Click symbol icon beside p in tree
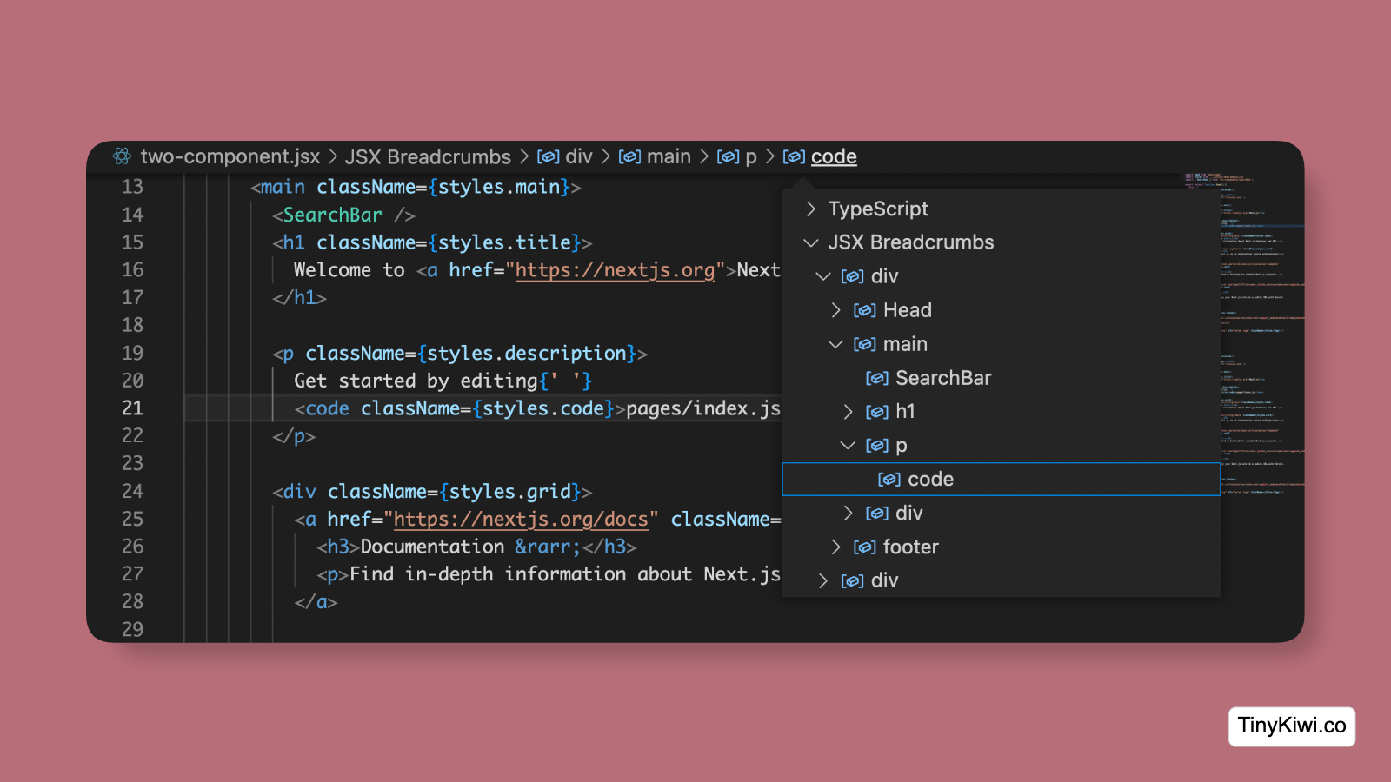Image resolution: width=1391 pixels, height=782 pixels. (876, 445)
